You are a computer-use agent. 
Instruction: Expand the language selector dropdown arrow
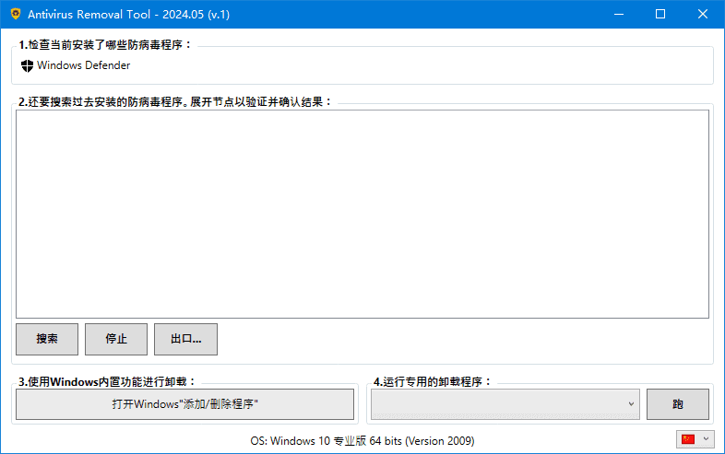coord(706,439)
